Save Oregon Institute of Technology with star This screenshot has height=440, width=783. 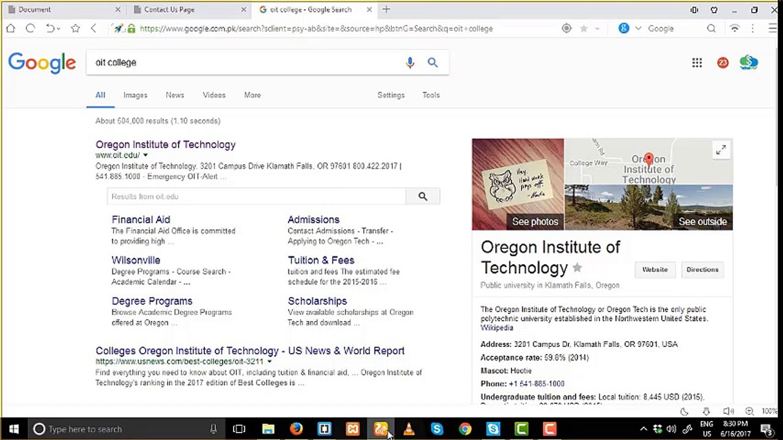pyautogui.click(x=577, y=268)
